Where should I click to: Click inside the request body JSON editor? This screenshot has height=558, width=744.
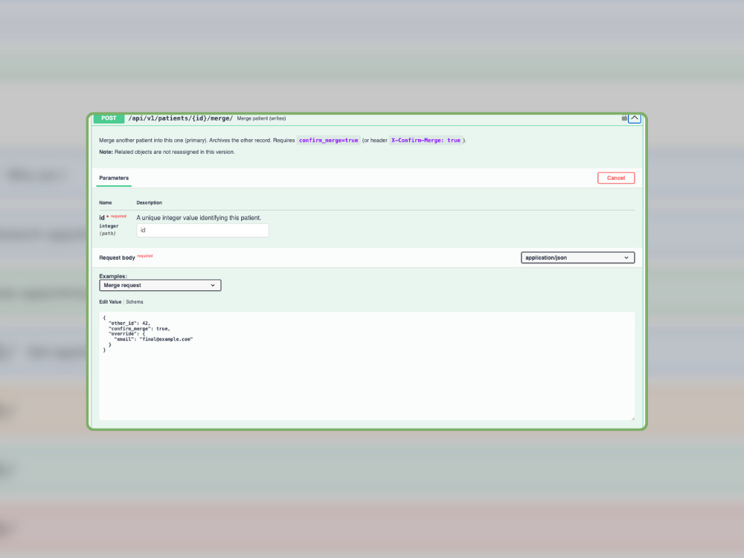pyautogui.click(x=367, y=366)
